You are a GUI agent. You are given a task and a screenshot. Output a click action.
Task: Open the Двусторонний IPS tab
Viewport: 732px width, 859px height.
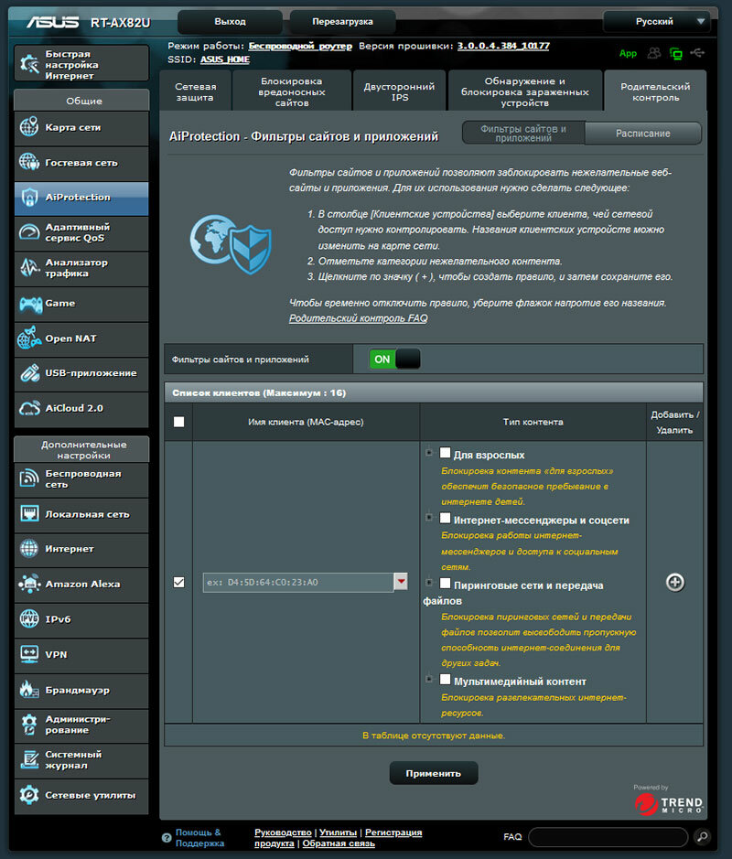tap(400, 91)
